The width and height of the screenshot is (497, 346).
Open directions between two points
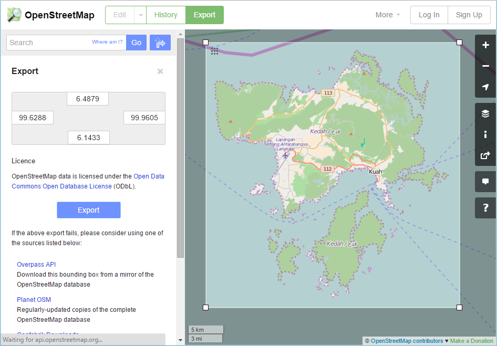coord(160,43)
